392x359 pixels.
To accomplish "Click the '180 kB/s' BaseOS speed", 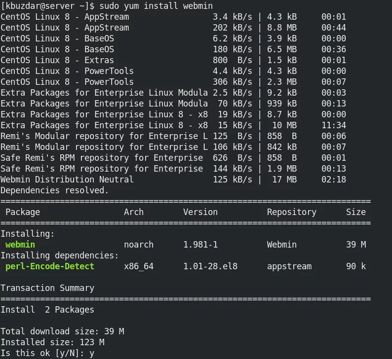I will (233, 49).
